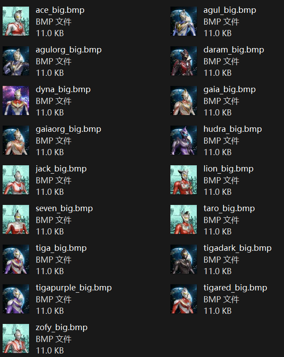This screenshot has width=284, height=357.
Task: Click the tigared_big.bmp thumbnail
Action: 184,299
